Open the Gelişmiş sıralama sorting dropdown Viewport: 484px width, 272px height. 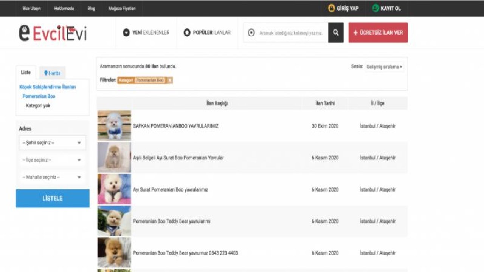(384, 67)
